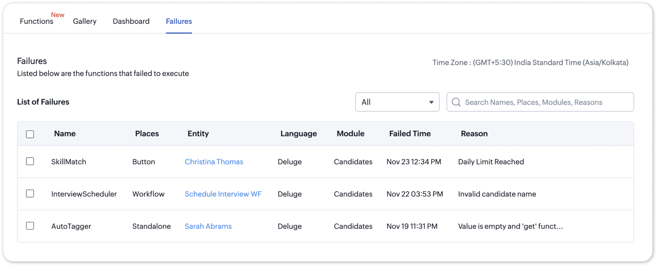Screen dimensions: 657x266
Task: Switch to the Functions tab
Action: (x=37, y=21)
